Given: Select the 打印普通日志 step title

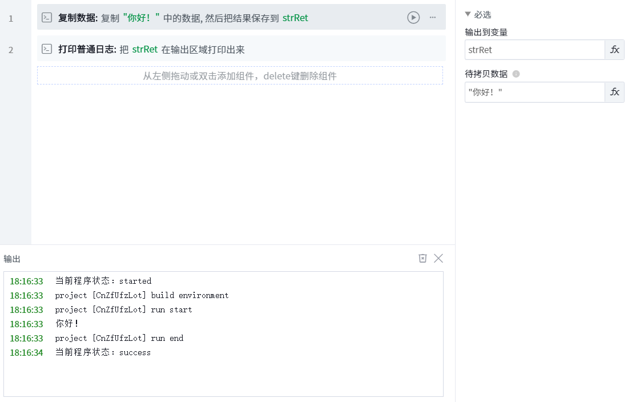Looking at the screenshot, I should pos(87,50).
